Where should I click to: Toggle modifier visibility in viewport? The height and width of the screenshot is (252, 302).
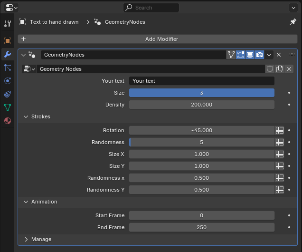pyautogui.click(x=250, y=55)
